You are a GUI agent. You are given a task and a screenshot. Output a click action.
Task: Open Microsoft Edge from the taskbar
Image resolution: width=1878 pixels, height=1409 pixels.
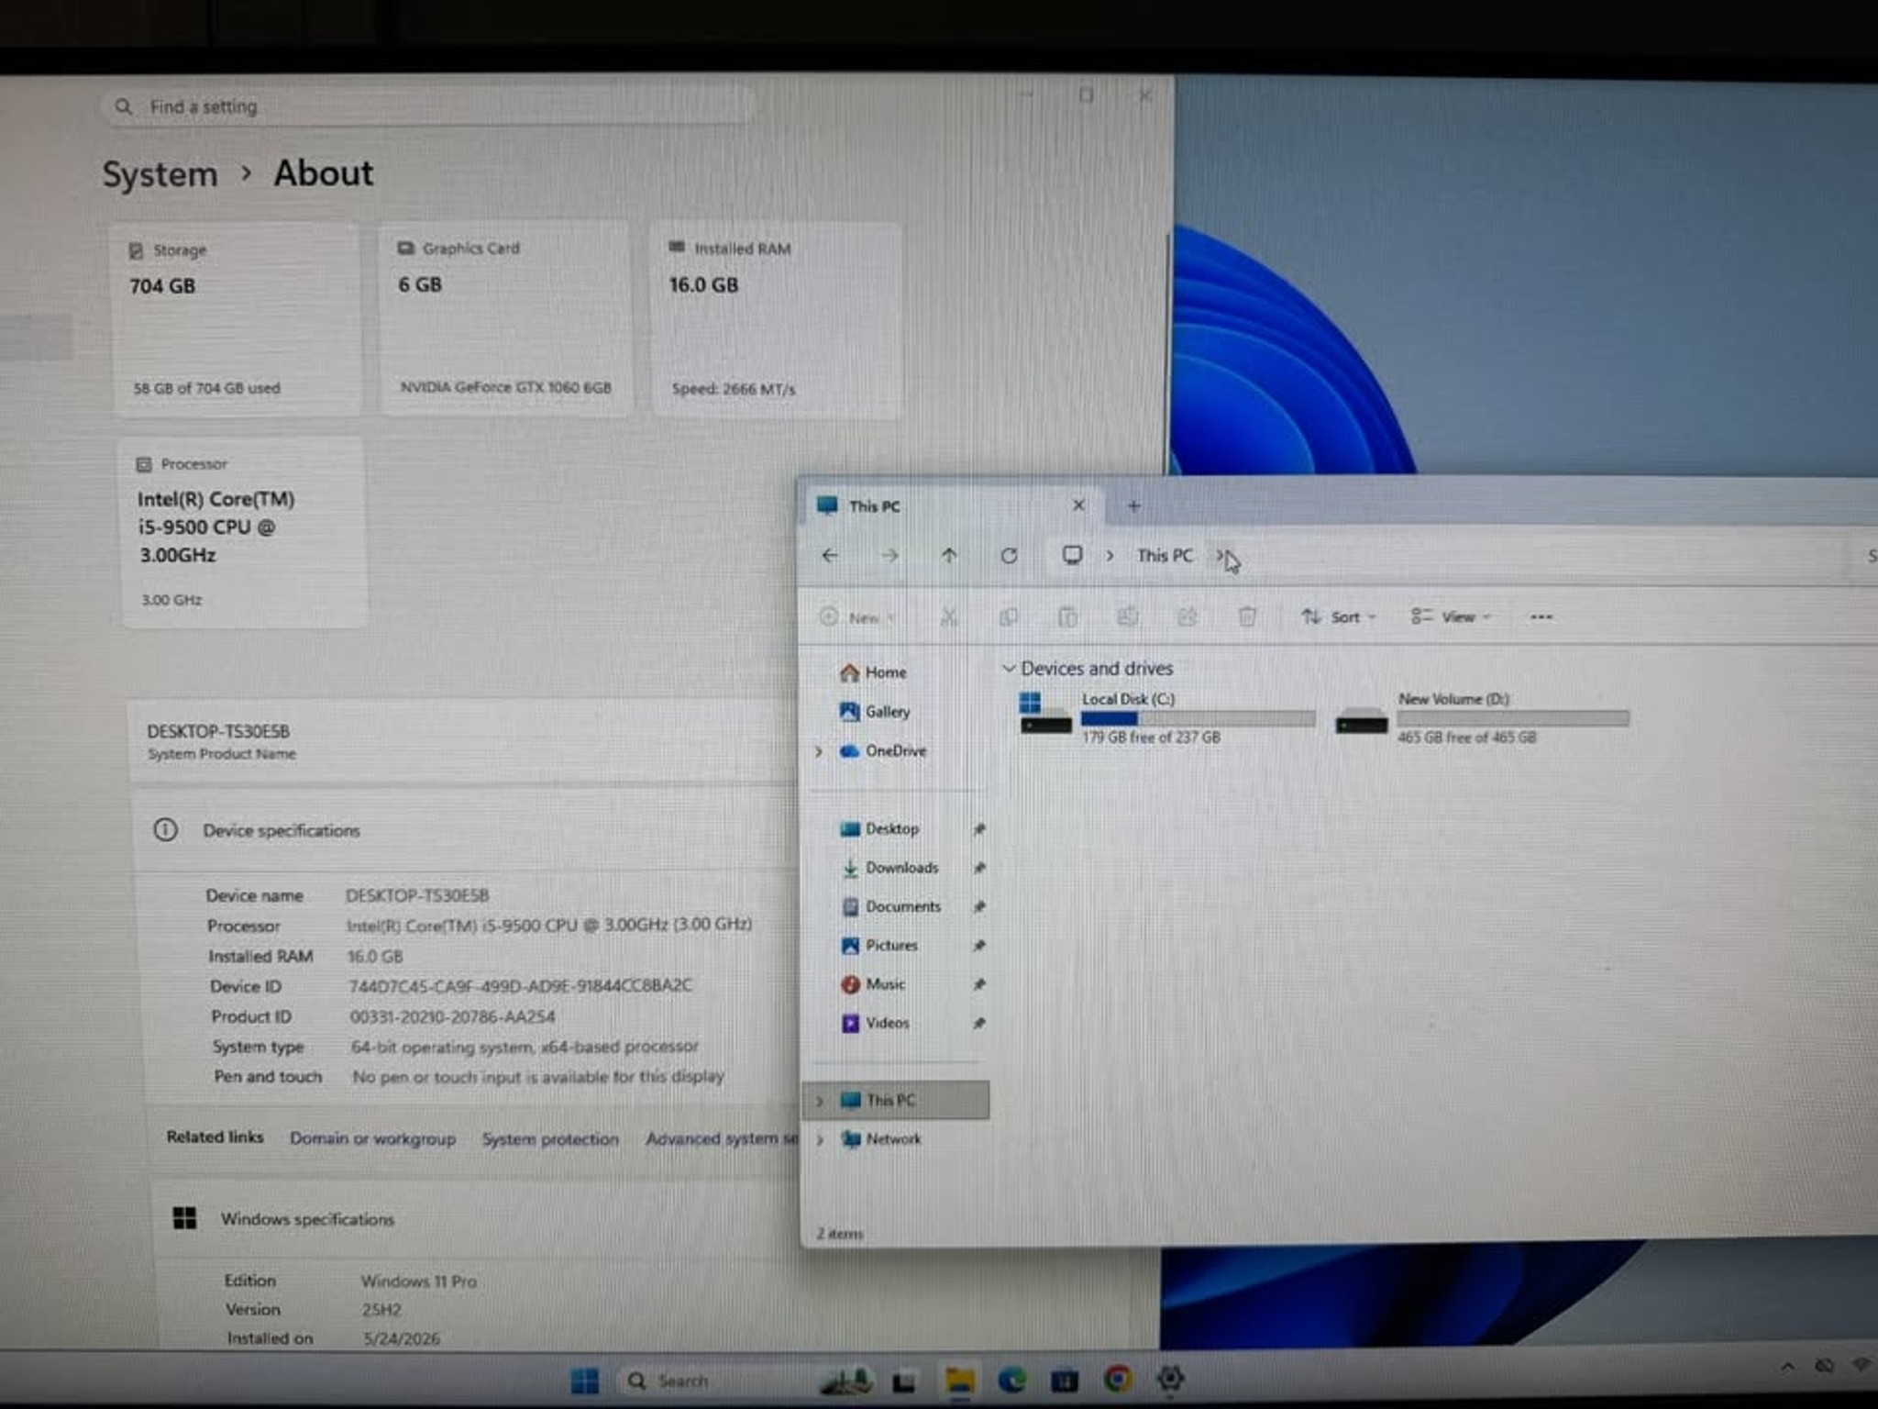[x=1012, y=1379]
